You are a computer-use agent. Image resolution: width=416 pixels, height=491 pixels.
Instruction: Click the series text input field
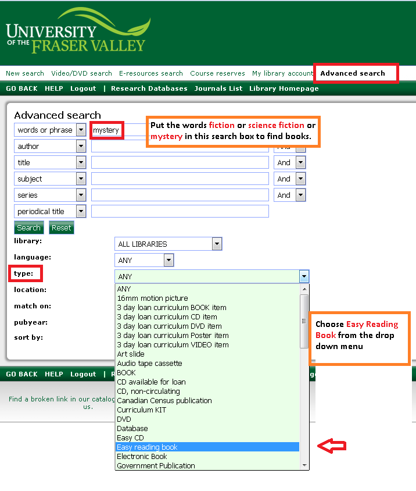pos(180,195)
